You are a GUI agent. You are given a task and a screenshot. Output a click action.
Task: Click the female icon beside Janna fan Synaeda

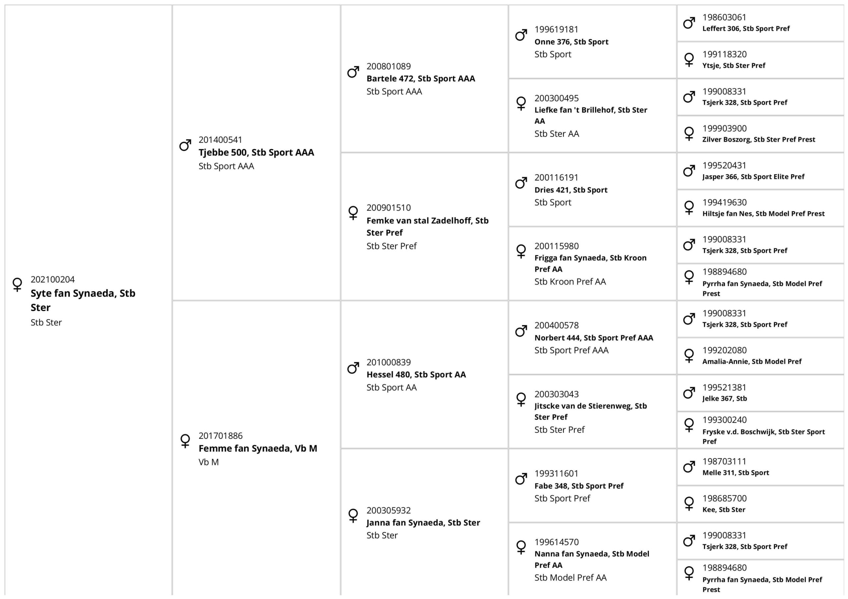[353, 516]
